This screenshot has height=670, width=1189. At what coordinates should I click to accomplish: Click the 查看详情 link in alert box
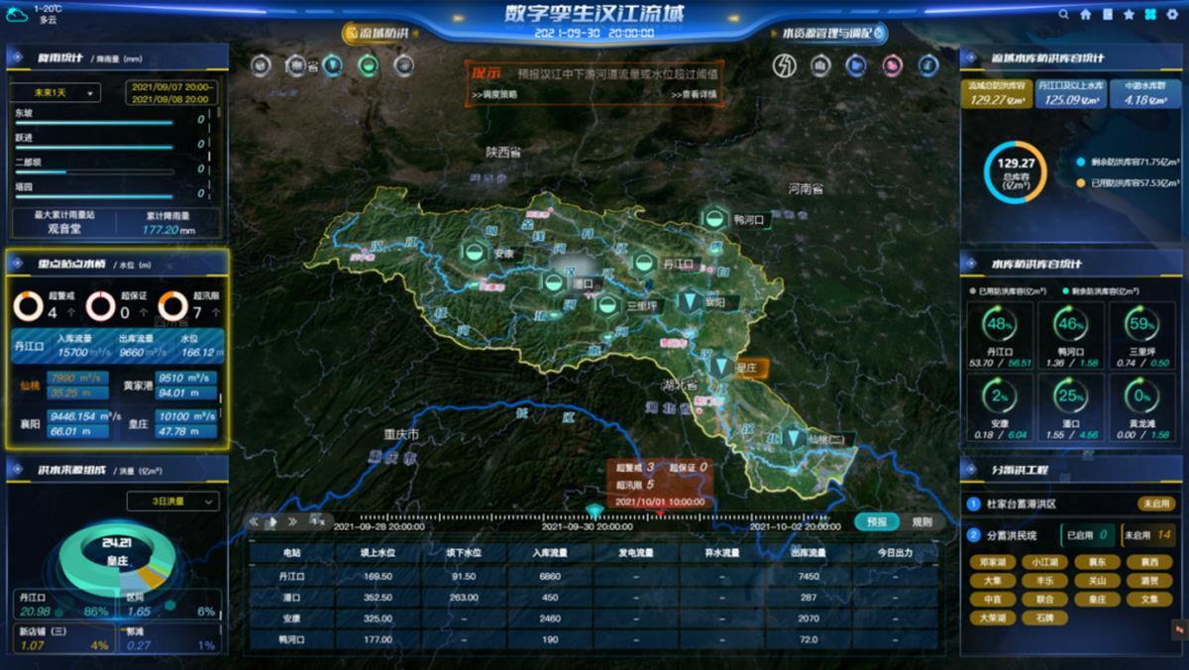pyautogui.click(x=693, y=95)
